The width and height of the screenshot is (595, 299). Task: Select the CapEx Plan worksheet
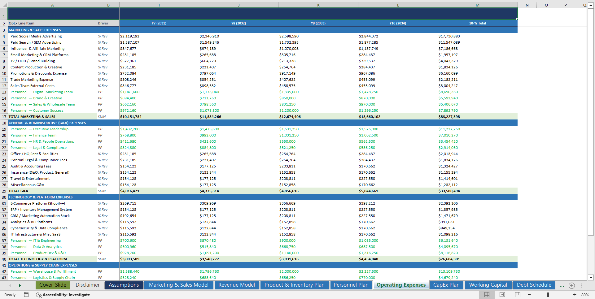point(446,285)
